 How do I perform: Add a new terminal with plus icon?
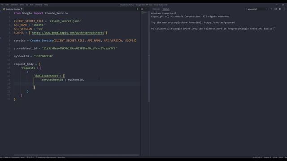tap(271, 9)
